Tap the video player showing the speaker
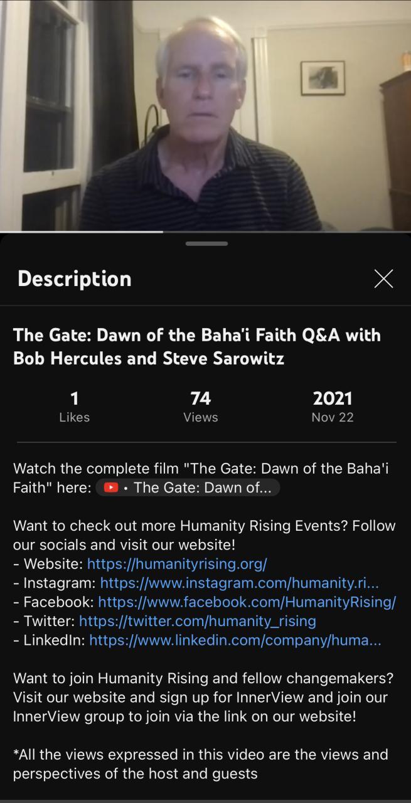 pos(205,115)
